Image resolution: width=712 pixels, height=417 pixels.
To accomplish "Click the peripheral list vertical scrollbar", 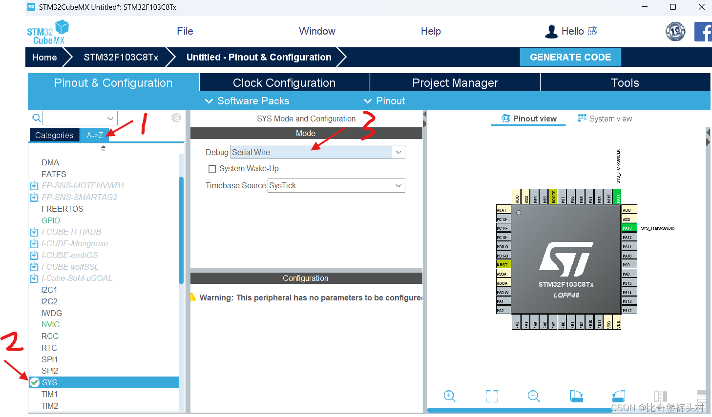I will 181,230.
